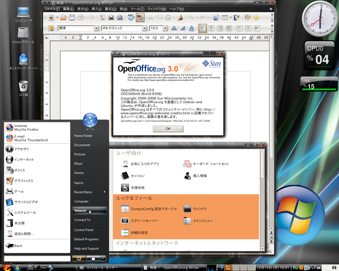Screen dimensions: 339x271
Task: Open the Trash icon on the desktop
Action: click(x=23, y=88)
